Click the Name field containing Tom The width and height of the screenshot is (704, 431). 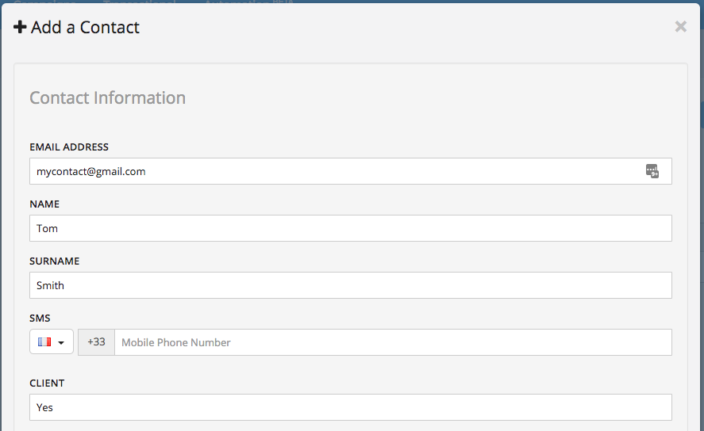click(x=351, y=228)
